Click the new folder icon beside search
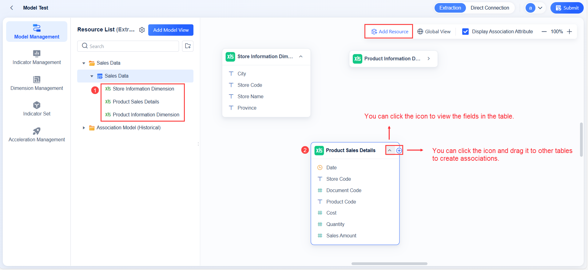 (x=188, y=46)
